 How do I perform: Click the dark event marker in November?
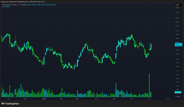[x=15, y=96]
